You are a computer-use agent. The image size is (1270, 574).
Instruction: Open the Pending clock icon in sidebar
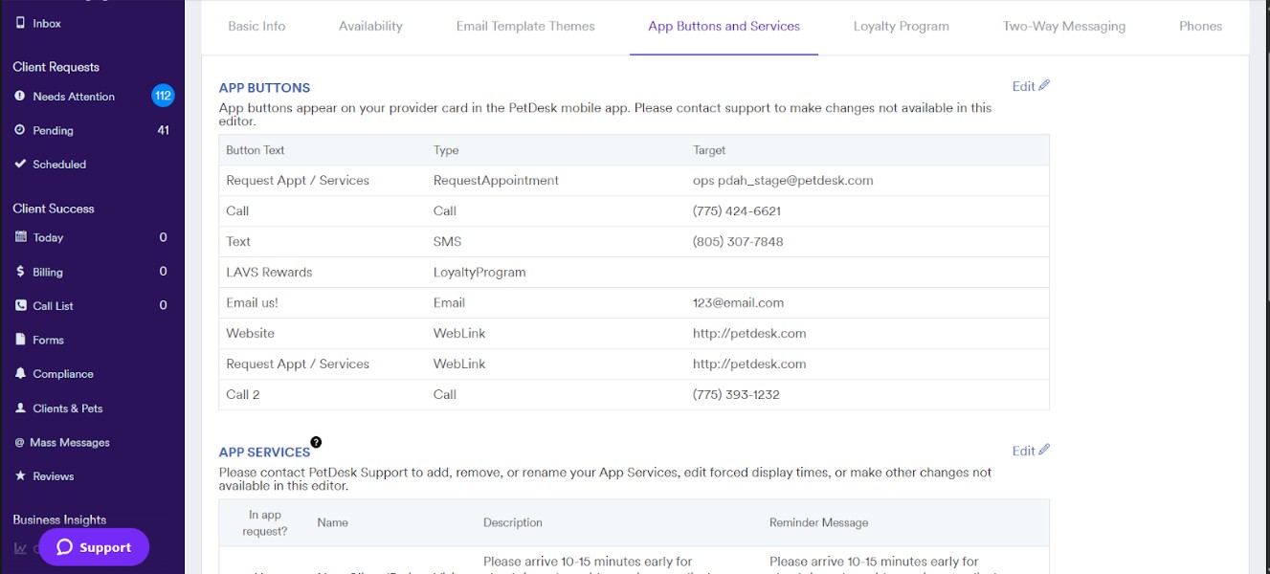click(21, 130)
